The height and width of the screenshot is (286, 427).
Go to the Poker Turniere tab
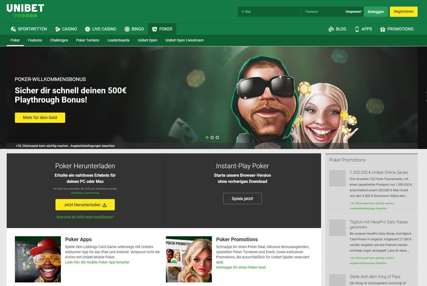click(88, 40)
